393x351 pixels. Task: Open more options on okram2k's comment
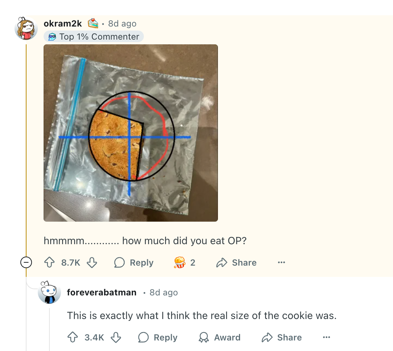point(281,262)
